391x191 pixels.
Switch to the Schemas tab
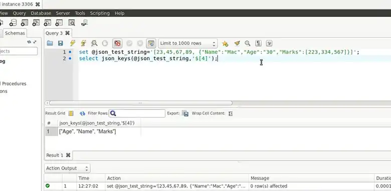pyautogui.click(x=15, y=33)
